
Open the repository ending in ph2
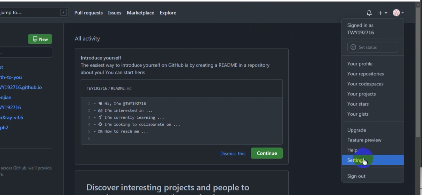(x=4, y=128)
